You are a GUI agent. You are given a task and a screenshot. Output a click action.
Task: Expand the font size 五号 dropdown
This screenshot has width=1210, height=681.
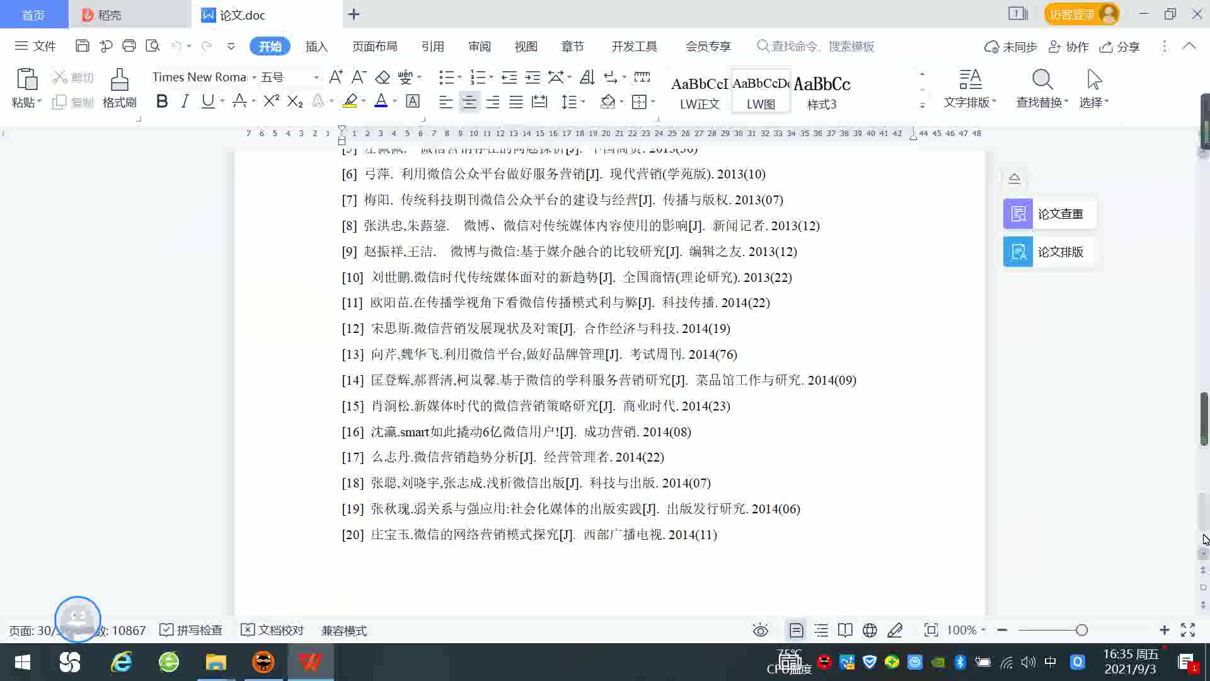(316, 77)
